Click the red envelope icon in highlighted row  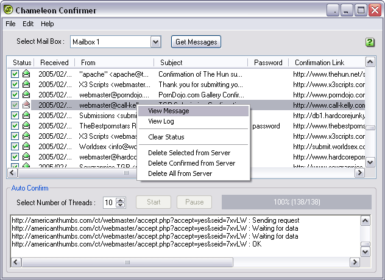pos(27,105)
